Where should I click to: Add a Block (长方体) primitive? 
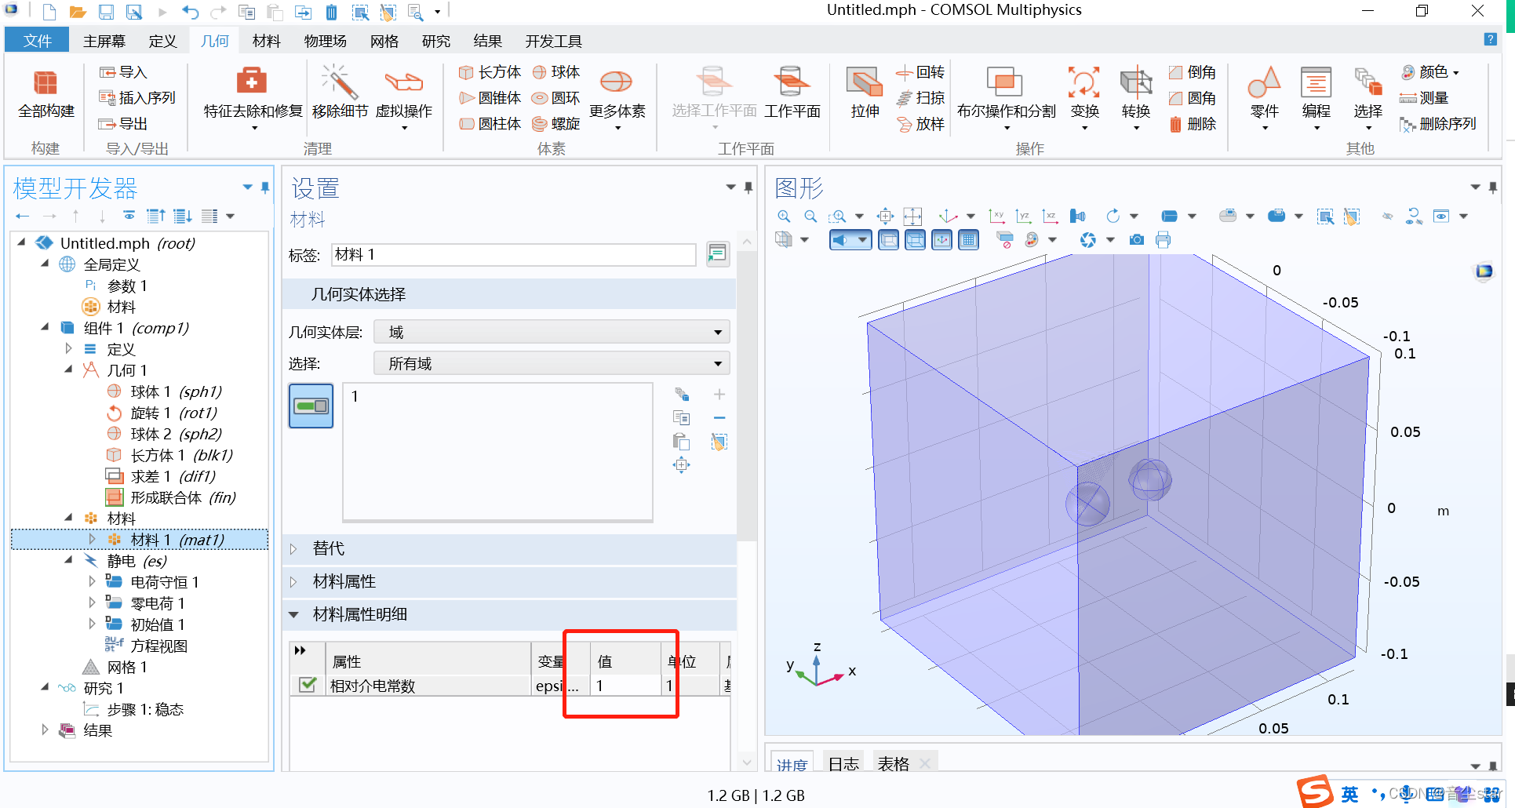click(x=490, y=72)
